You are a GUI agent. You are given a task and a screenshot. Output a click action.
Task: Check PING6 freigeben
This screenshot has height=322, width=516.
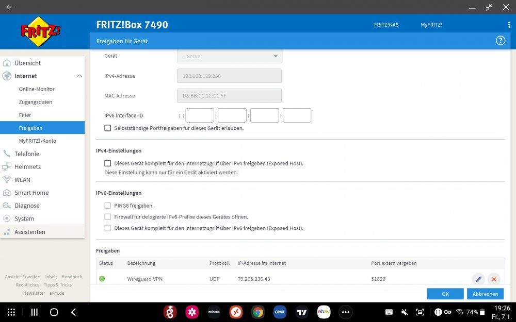click(108, 206)
